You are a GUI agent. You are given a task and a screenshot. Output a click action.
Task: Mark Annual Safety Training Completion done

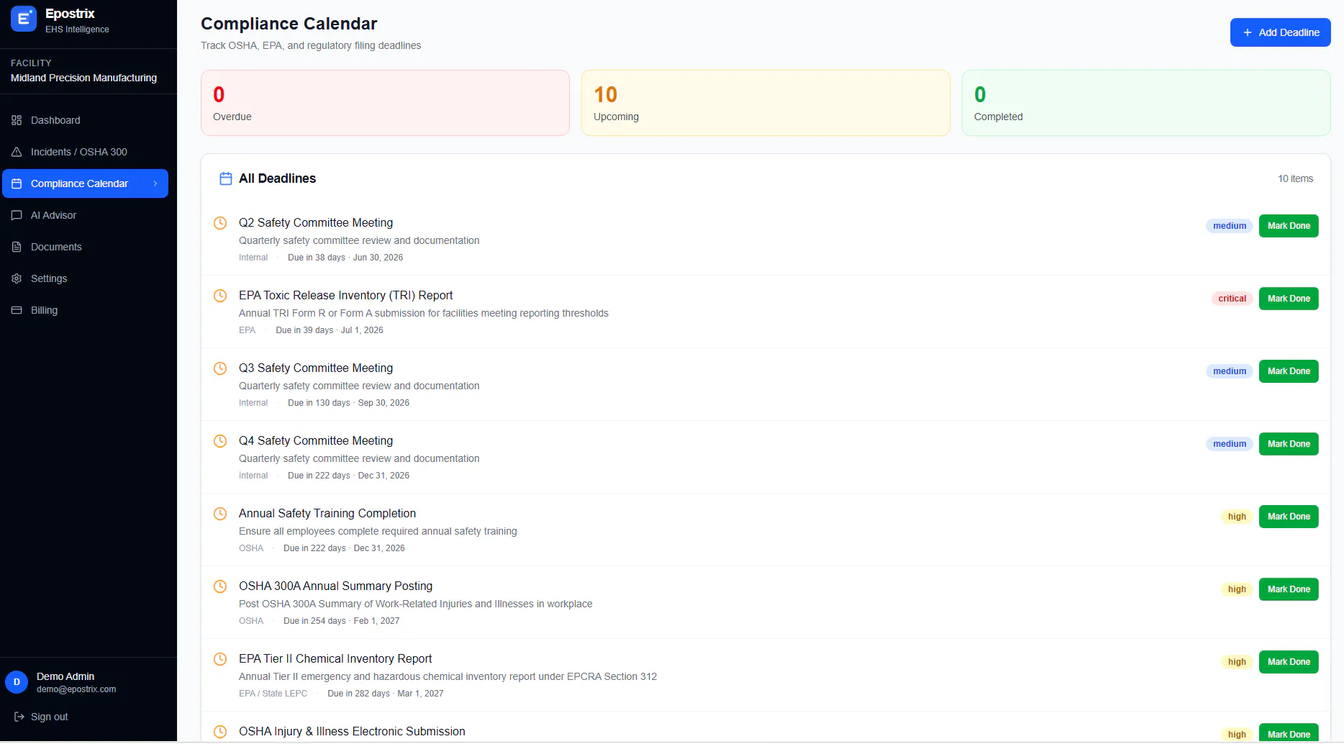coord(1289,517)
